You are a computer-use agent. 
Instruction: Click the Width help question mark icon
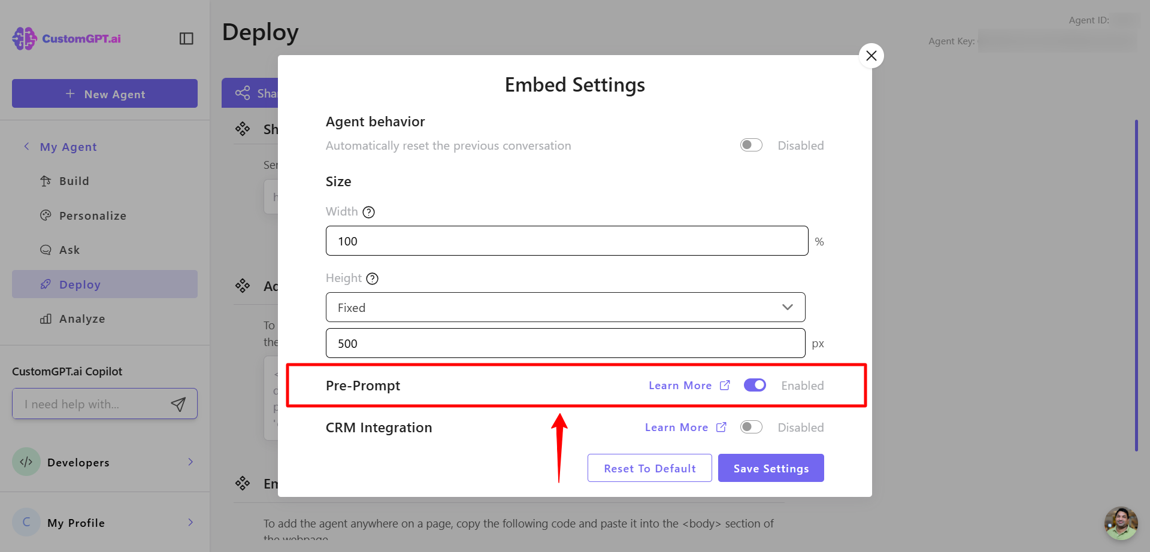click(369, 212)
